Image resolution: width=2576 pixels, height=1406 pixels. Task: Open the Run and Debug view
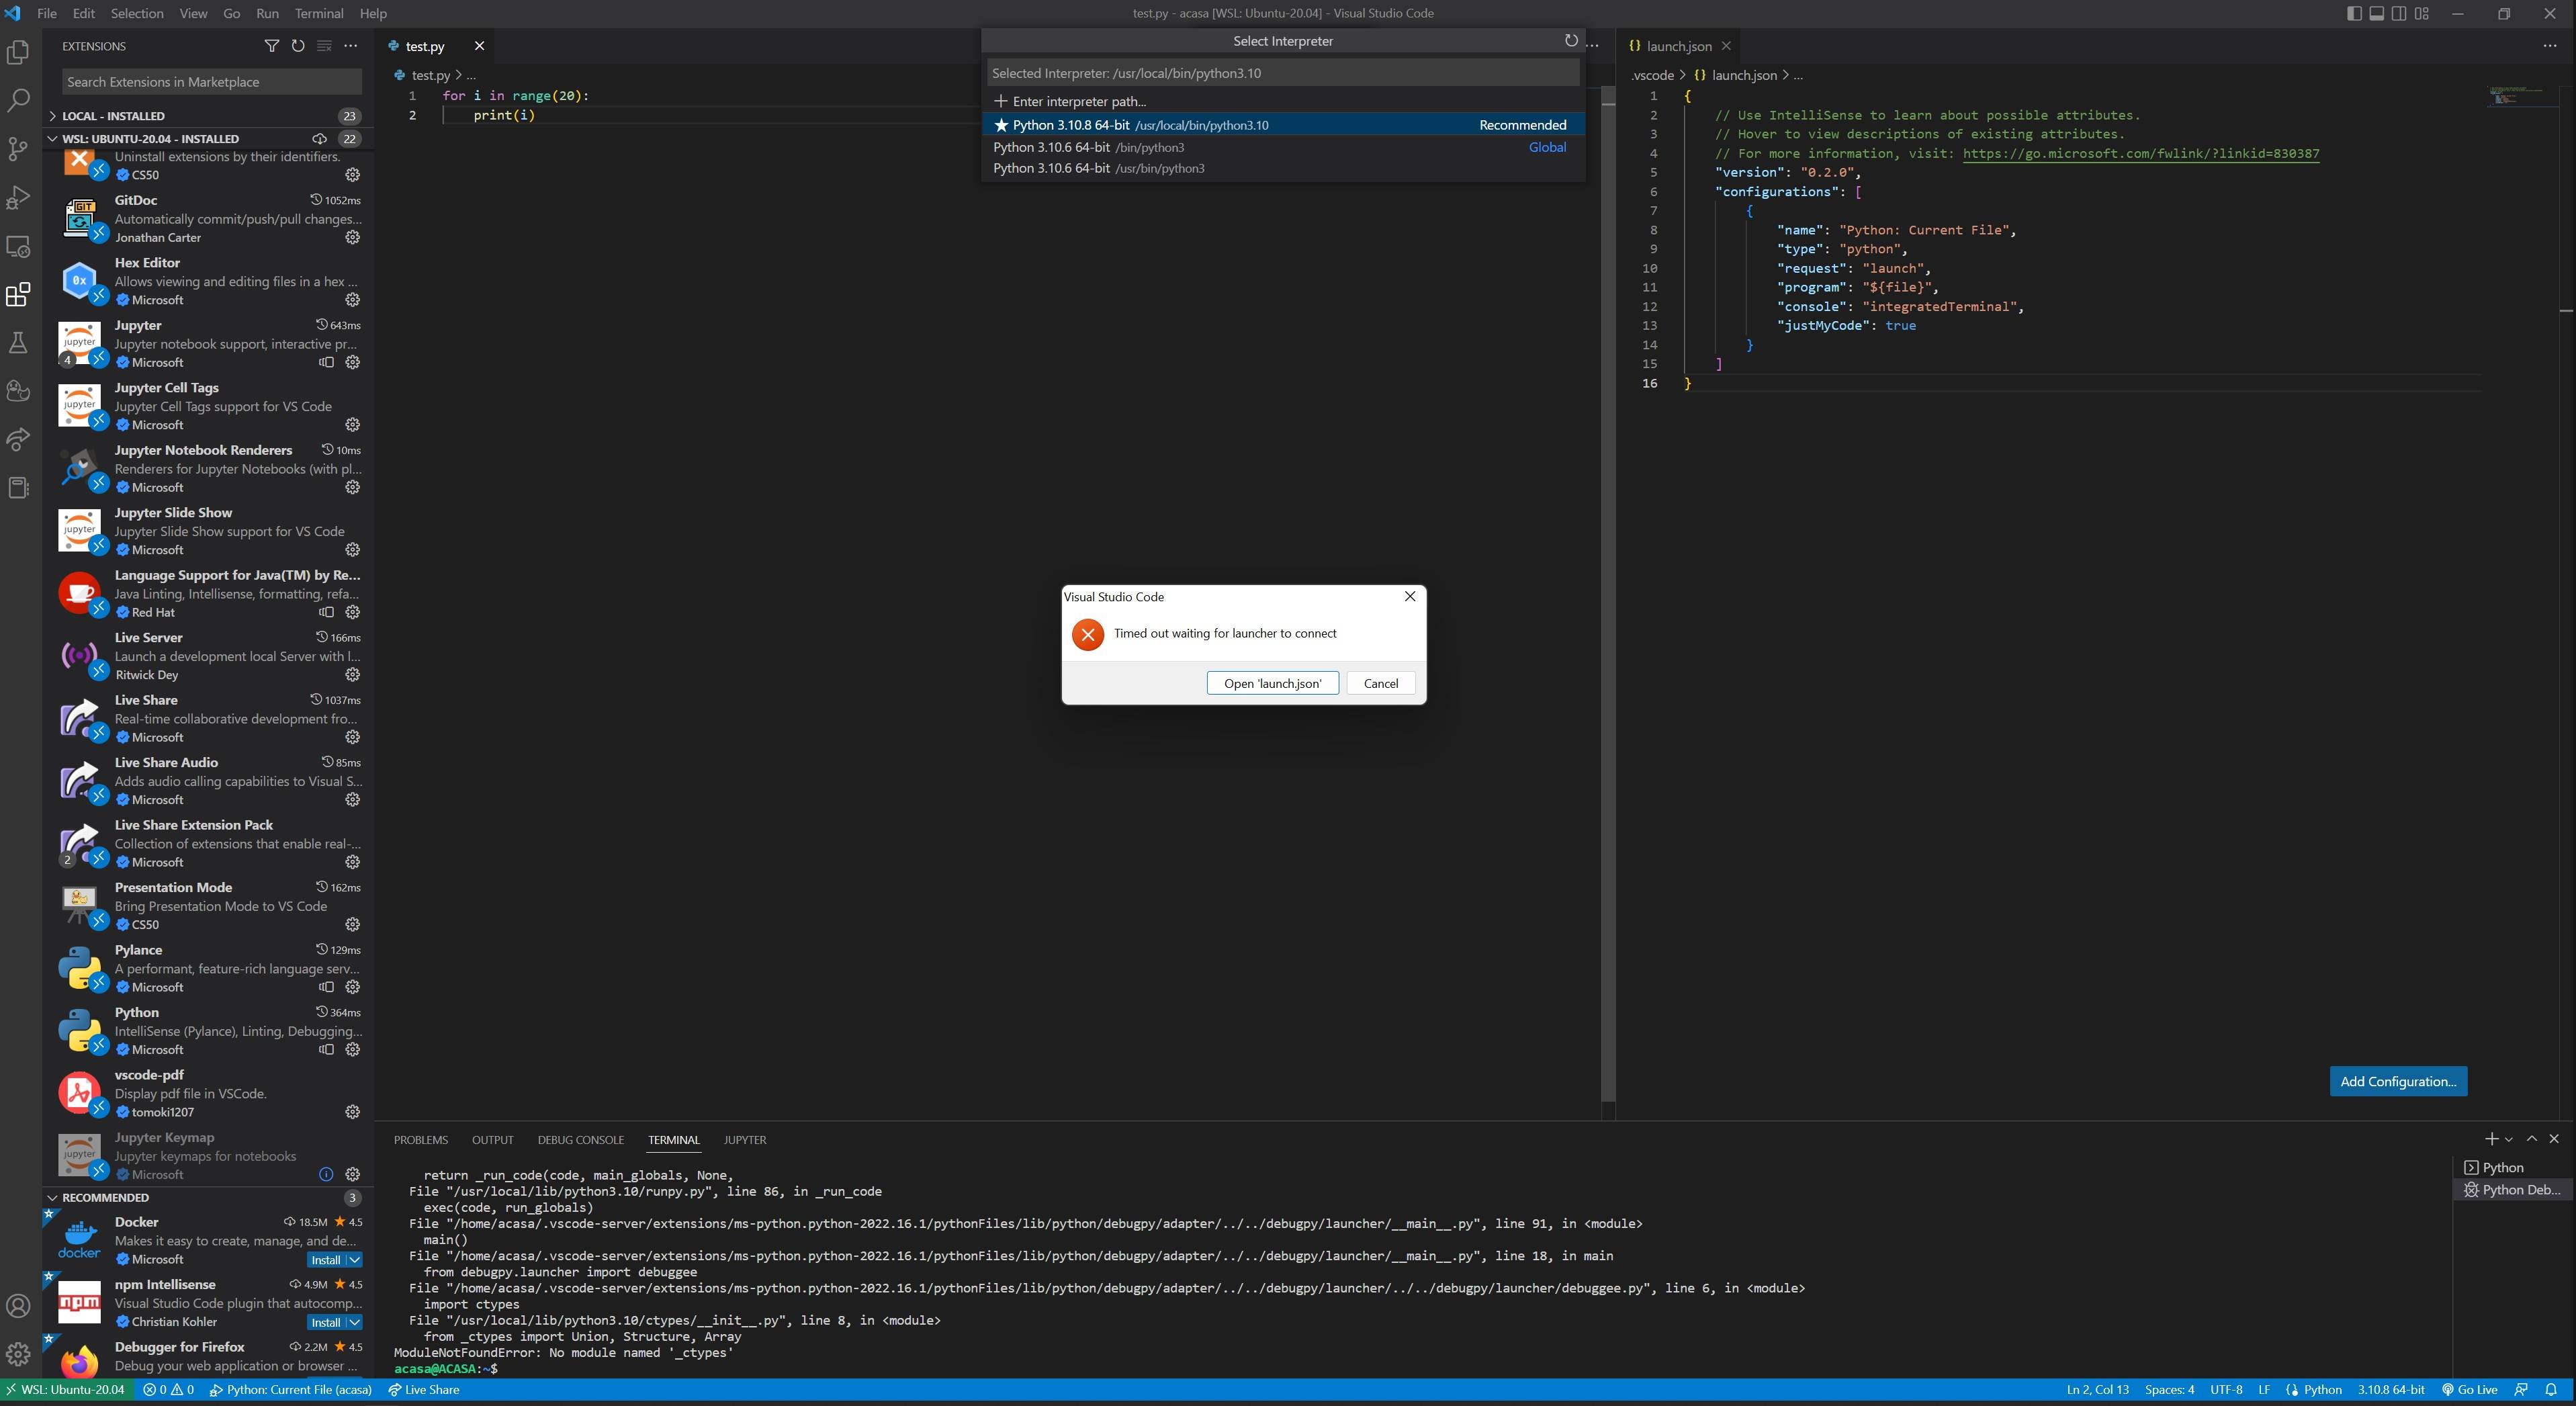(x=18, y=198)
